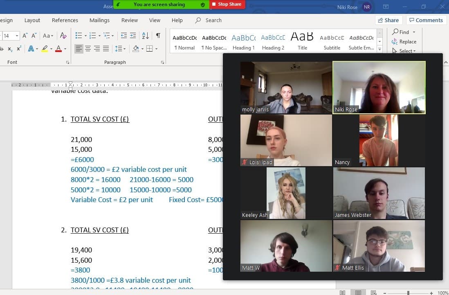The image size is (449, 295).
Task: Apply the Heading 2 style
Action: coord(273,42)
